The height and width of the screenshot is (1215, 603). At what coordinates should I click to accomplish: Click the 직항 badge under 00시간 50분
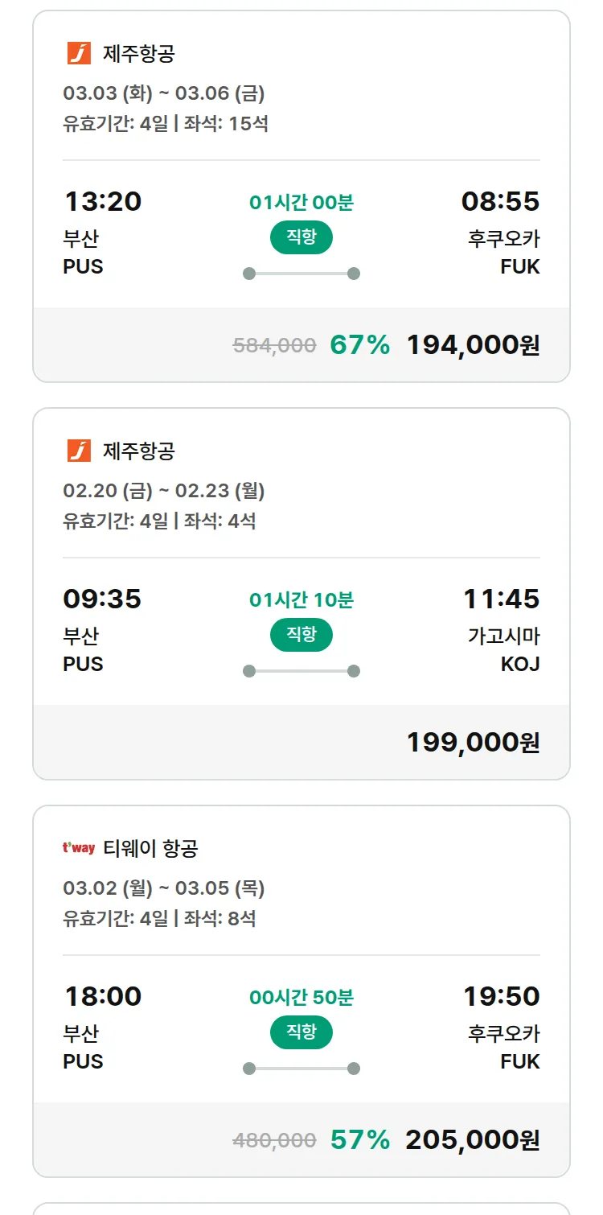tap(301, 1032)
